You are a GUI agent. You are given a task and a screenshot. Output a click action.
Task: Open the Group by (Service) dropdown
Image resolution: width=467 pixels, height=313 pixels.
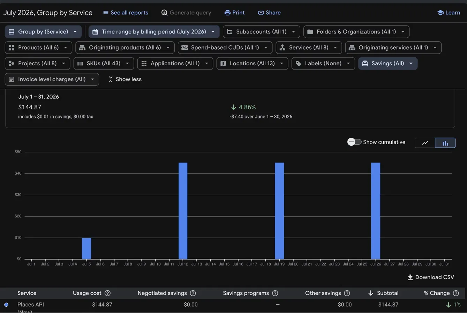(x=43, y=32)
